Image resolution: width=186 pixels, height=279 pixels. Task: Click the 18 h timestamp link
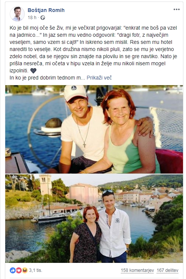click(32, 17)
